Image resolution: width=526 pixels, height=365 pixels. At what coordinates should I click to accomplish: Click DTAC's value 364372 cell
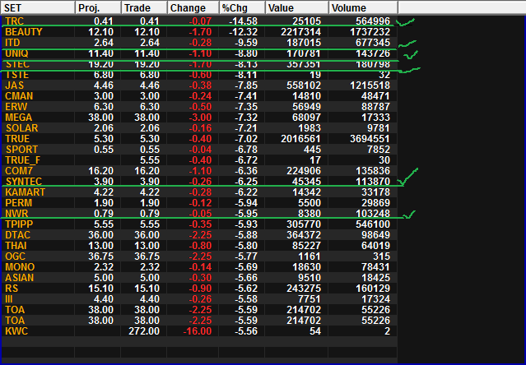304,235
